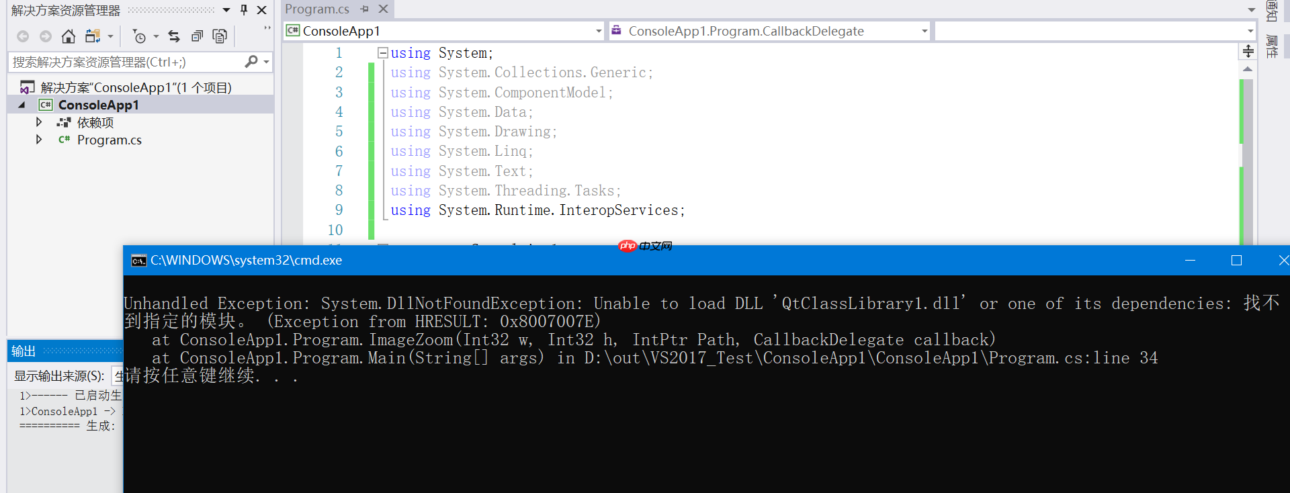Click the 请按任意键继续 prompt in cmd window
This screenshot has width=1290, height=493.
[211, 375]
